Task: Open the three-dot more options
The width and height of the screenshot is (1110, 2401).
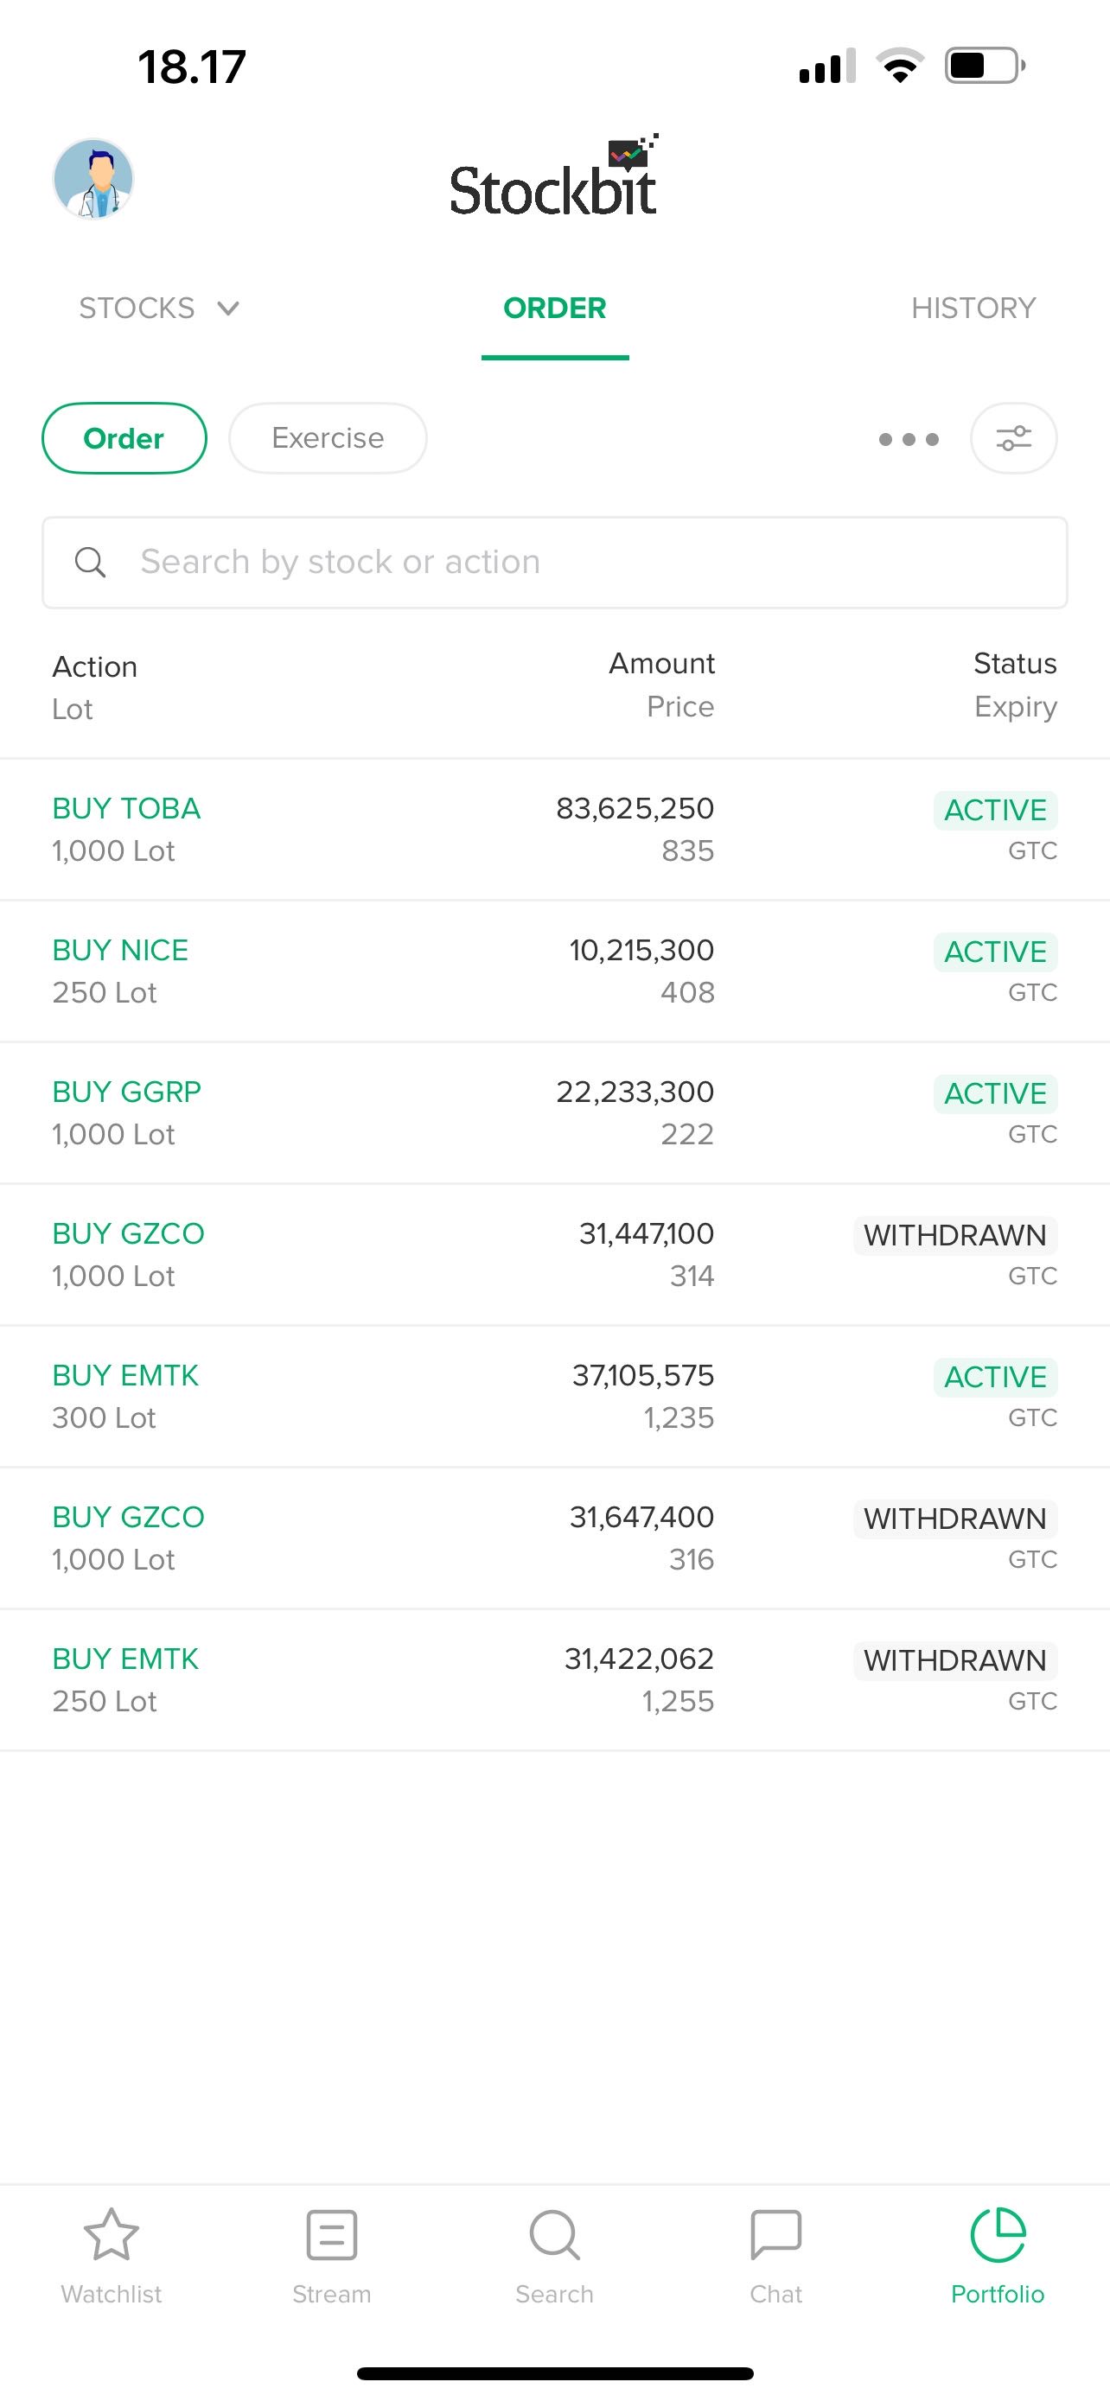Action: pos(908,439)
